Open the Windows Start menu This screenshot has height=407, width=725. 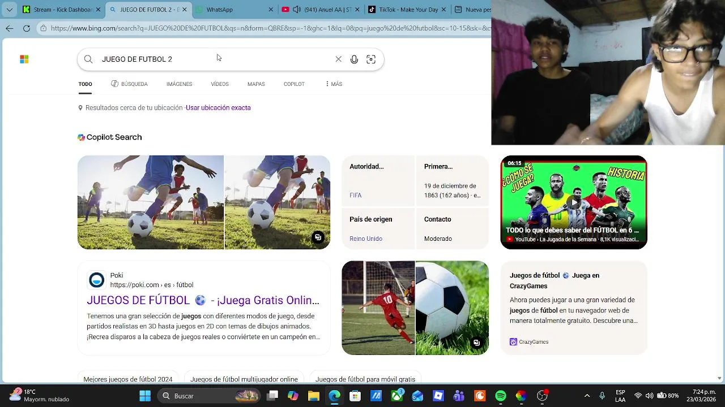pyautogui.click(x=145, y=396)
